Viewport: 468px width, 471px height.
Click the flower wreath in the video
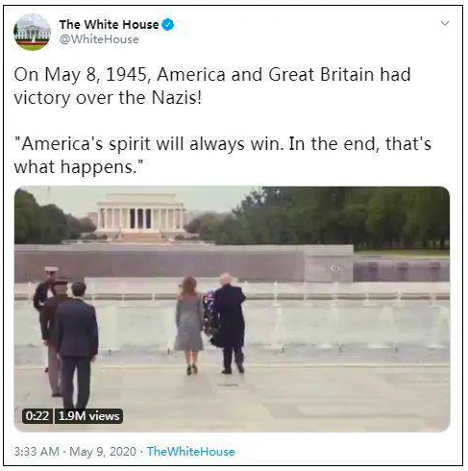click(x=210, y=312)
